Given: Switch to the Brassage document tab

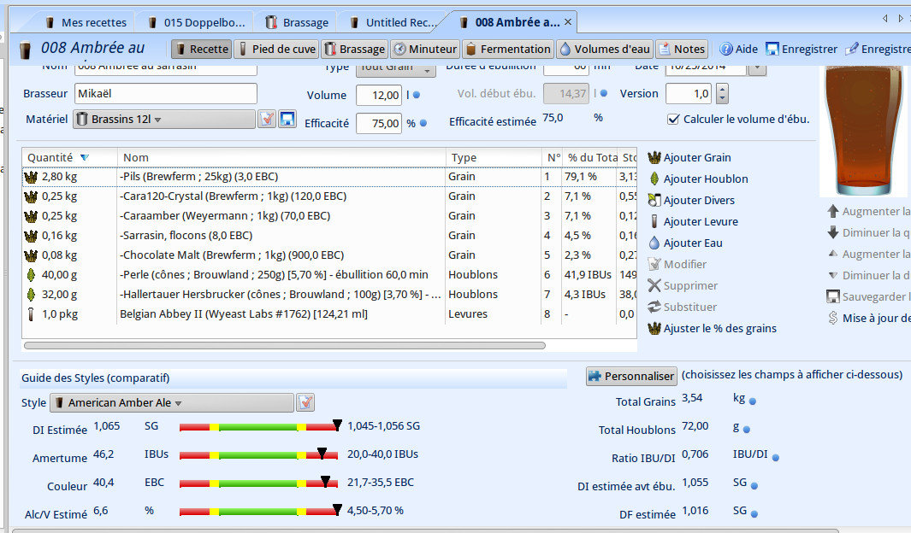Looking at the screenshot, I should tap(297, 22).
